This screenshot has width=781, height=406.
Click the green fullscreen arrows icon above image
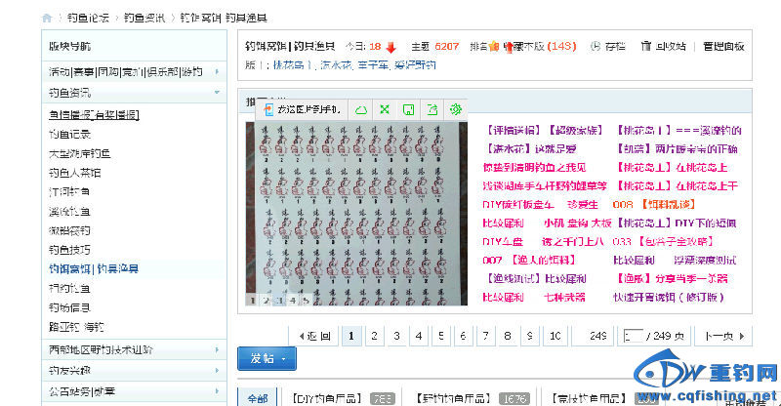tap(385, 109)
